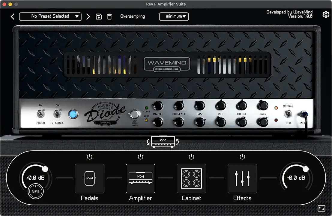
Task: Click the Amplifier label
Action: (x=140, y=198)
